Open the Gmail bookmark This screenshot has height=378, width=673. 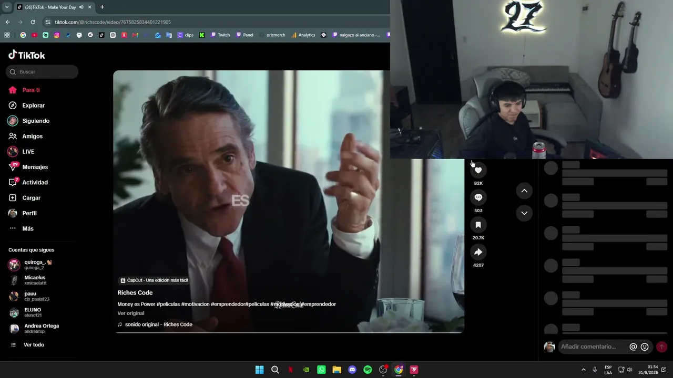pos(135,35)
